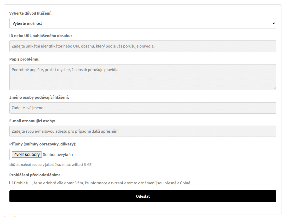
Task: Tick the good-faith declaration checkbox
Action: pyautogui.click(x=11, y=183)
